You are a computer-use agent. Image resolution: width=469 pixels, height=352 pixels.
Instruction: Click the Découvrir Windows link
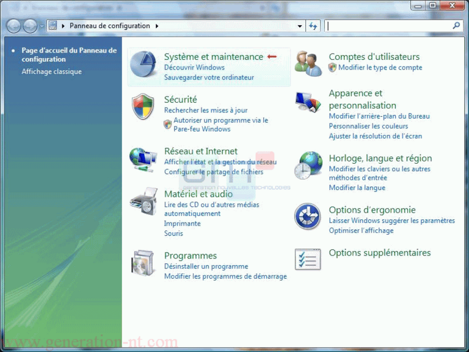[194, 67]
